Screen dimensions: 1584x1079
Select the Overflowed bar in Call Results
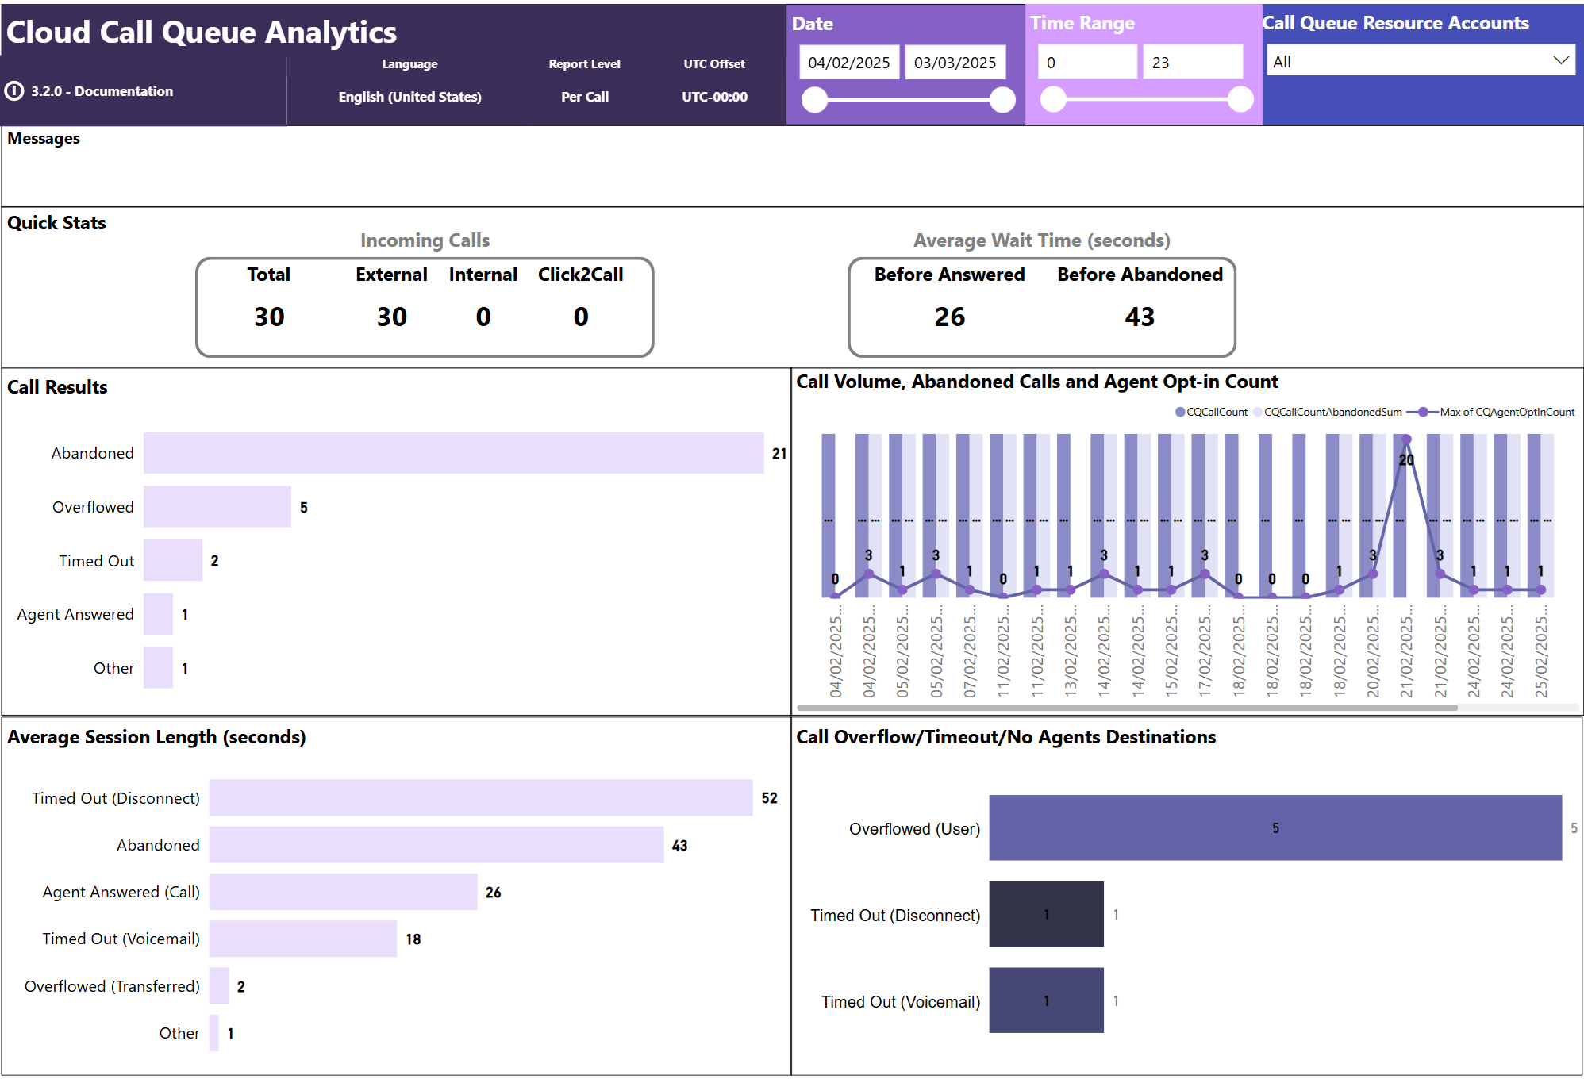pyautogui.click(x=217, y=507)
